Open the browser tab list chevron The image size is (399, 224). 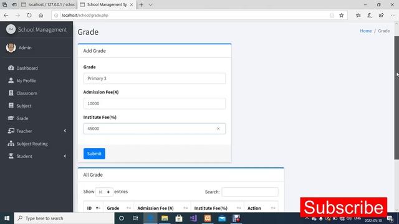coord(150,4)
